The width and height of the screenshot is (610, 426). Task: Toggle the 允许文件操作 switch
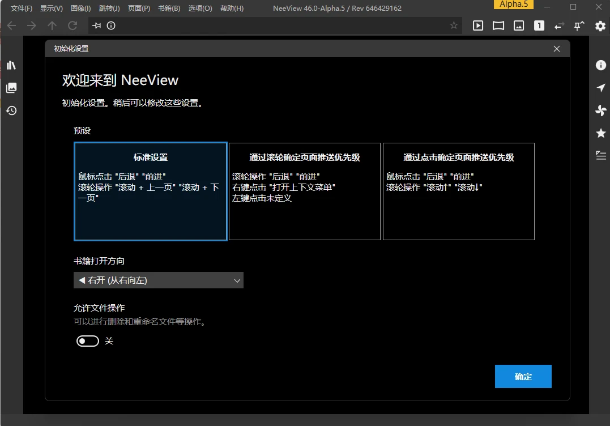(88, 341)
